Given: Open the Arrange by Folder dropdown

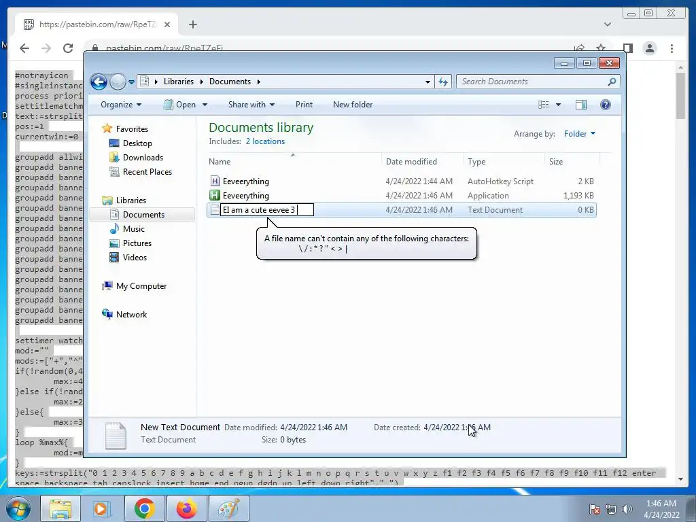Looking at the screenshot, I should (x=580, y=134).
